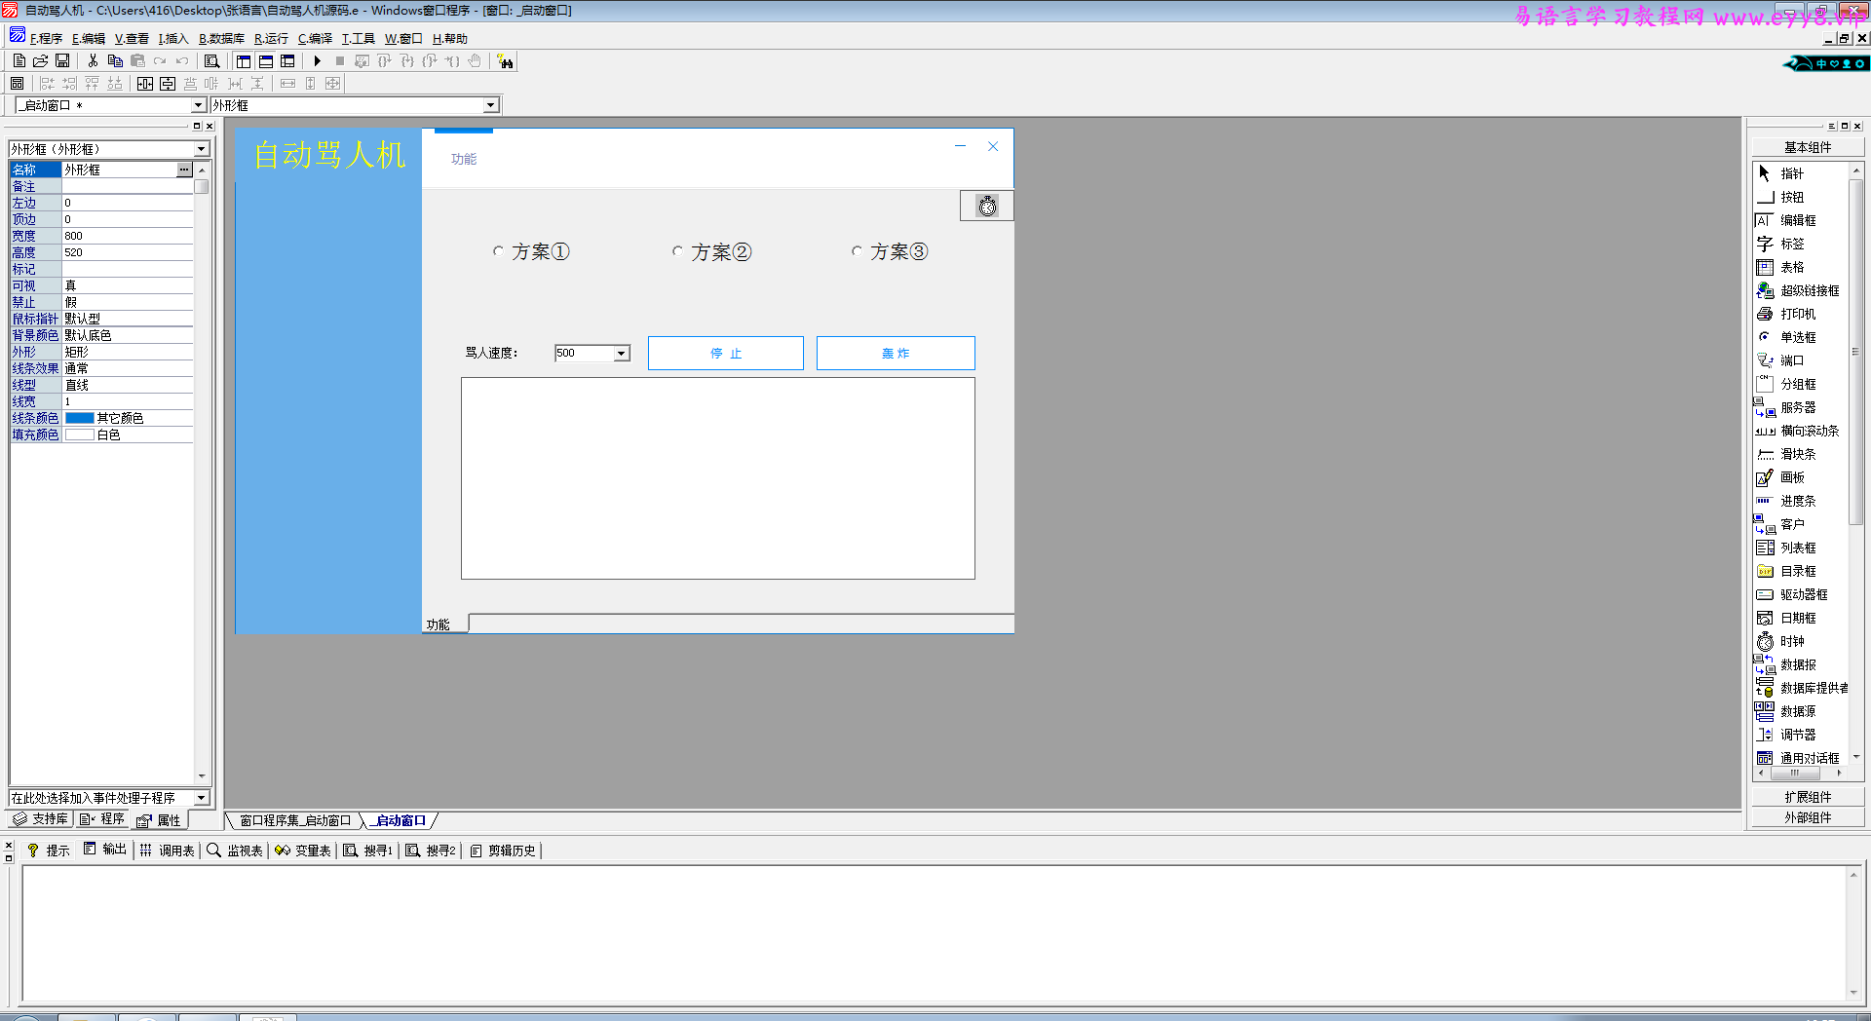Switch to the 剪辑历史 tab
Screen dimensions: 1871x1021
click(x=503, y=851)
